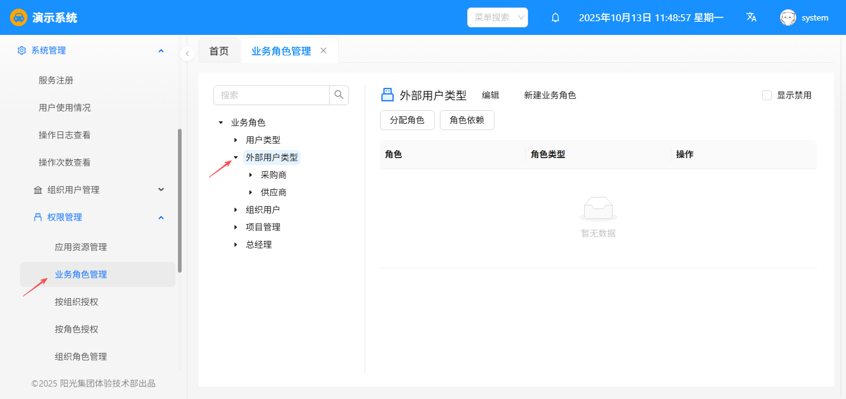The width and height of the screenshot is (846, 399).
Task: Click the orange car logo icon
Action: pos(19,17)
